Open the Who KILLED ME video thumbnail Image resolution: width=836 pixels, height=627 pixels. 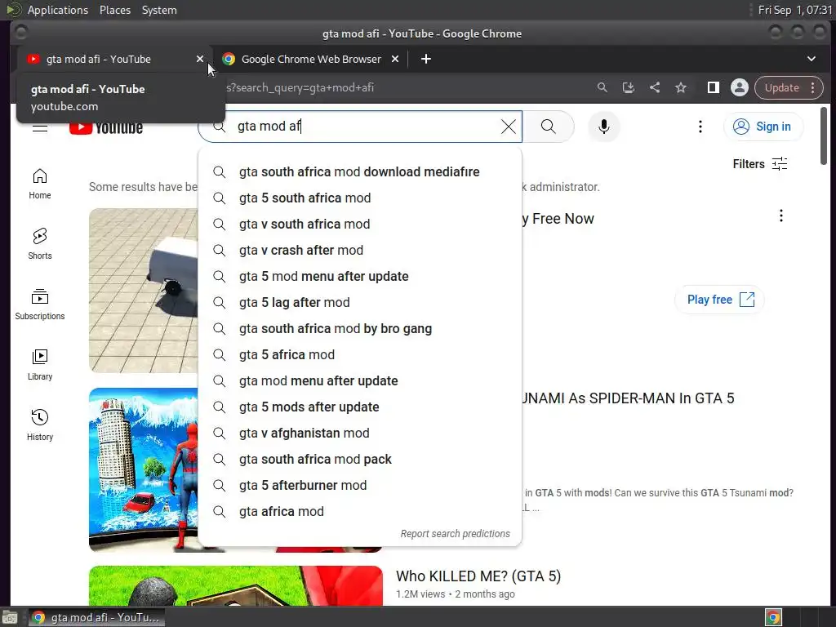(236, 585)
